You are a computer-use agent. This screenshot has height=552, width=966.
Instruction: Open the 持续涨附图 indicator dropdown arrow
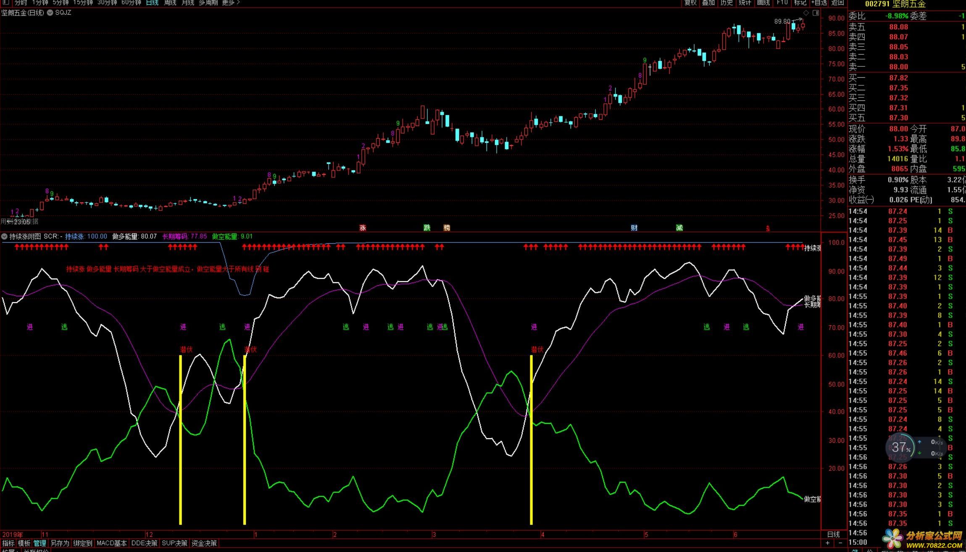(x=4, y=237)
